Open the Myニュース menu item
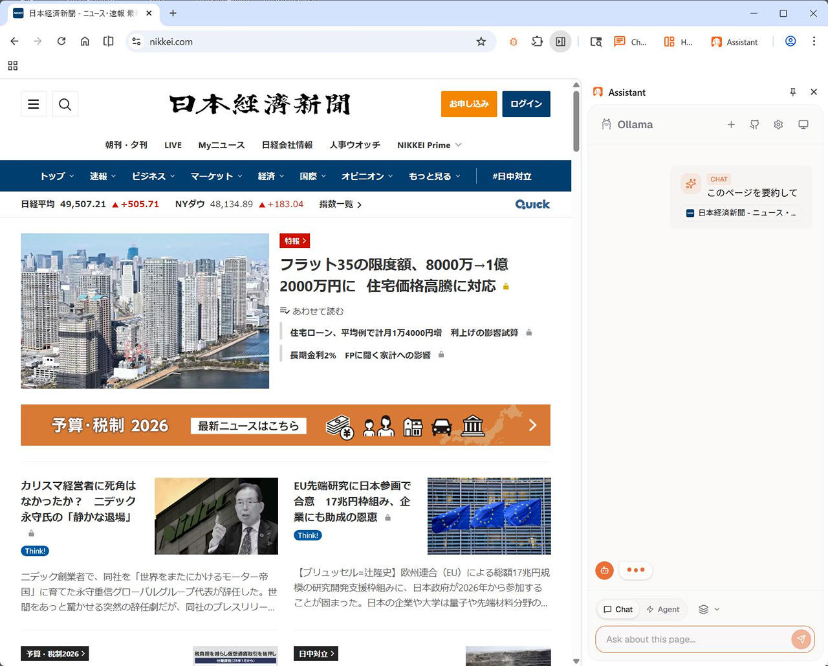Viewport: 828px width, 666px height. (221, 146)
